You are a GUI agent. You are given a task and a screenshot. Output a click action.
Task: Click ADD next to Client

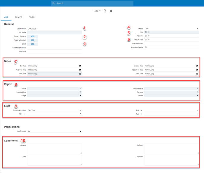click(33, 44)
